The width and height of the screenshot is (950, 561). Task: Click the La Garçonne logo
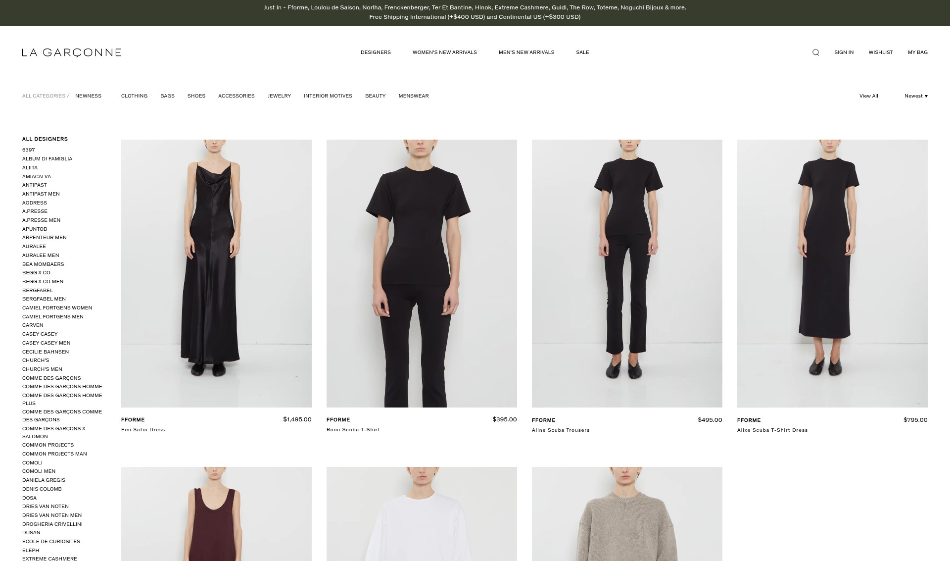point(72,52)
